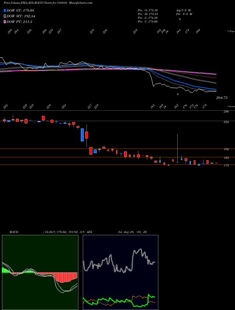
Task: Click the blue DOW ST legend swatch
Action: point(5,10)
